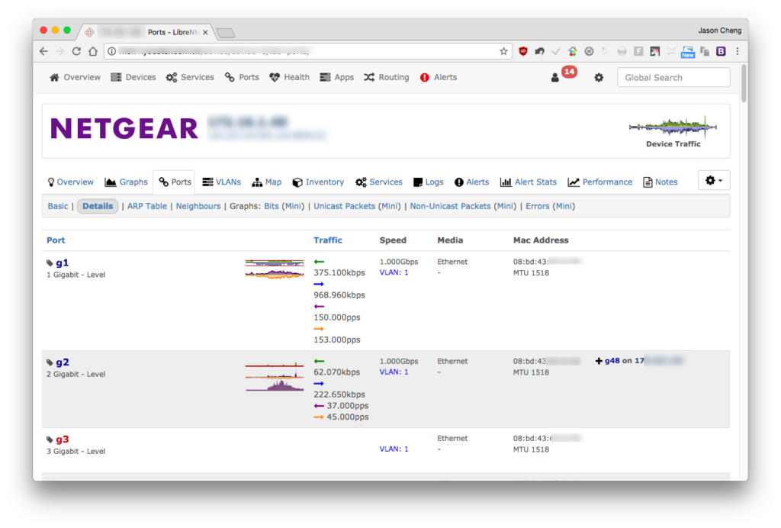
Task: Click the g1 port traffic mini graph
Action: pyautogui.click(x=275, y=269)
